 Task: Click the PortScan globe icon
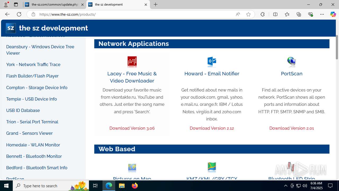292,62
